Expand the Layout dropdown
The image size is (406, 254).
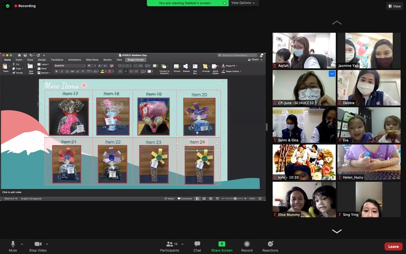click(43, 64)
